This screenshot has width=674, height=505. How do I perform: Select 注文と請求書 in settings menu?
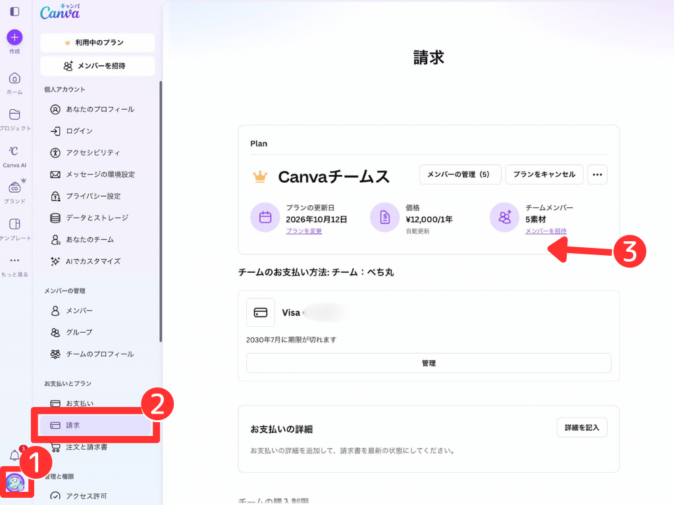(88, 447)
